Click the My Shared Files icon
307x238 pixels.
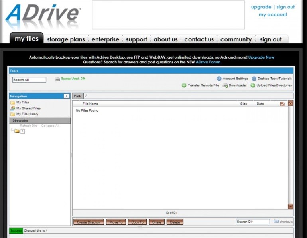click(x=13, y=108)
